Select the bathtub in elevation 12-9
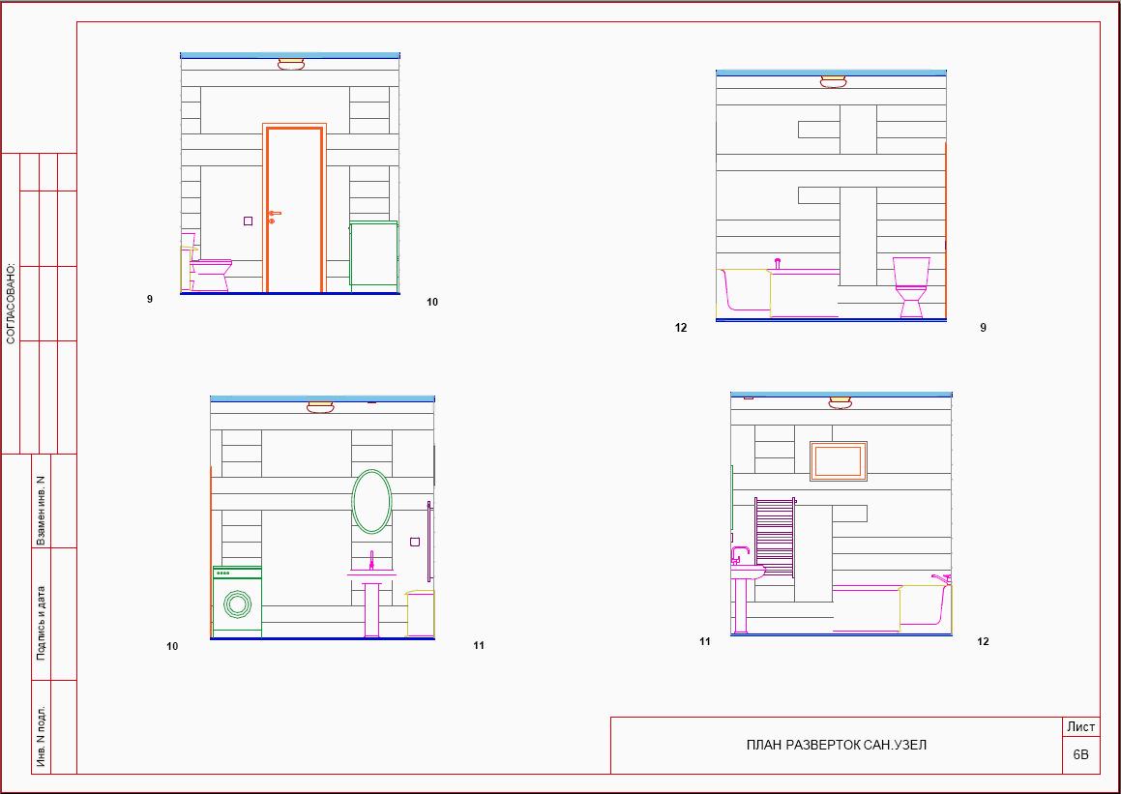The width and height of the screenshot is (1121, 794). [778, 292]
